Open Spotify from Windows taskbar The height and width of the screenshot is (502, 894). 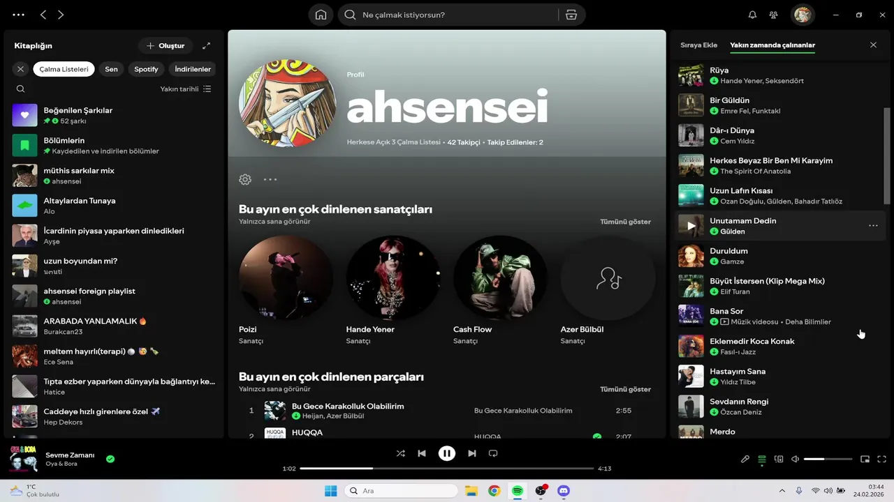click(x=518, y=491)
